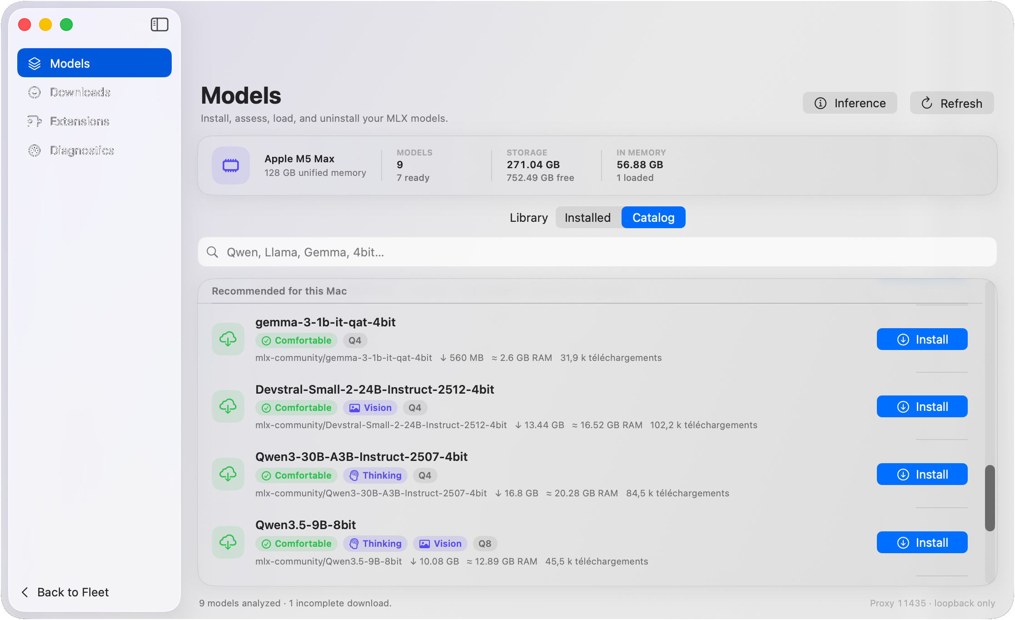
Task: Click the '7 ready' models count
Action: point(413,178)
